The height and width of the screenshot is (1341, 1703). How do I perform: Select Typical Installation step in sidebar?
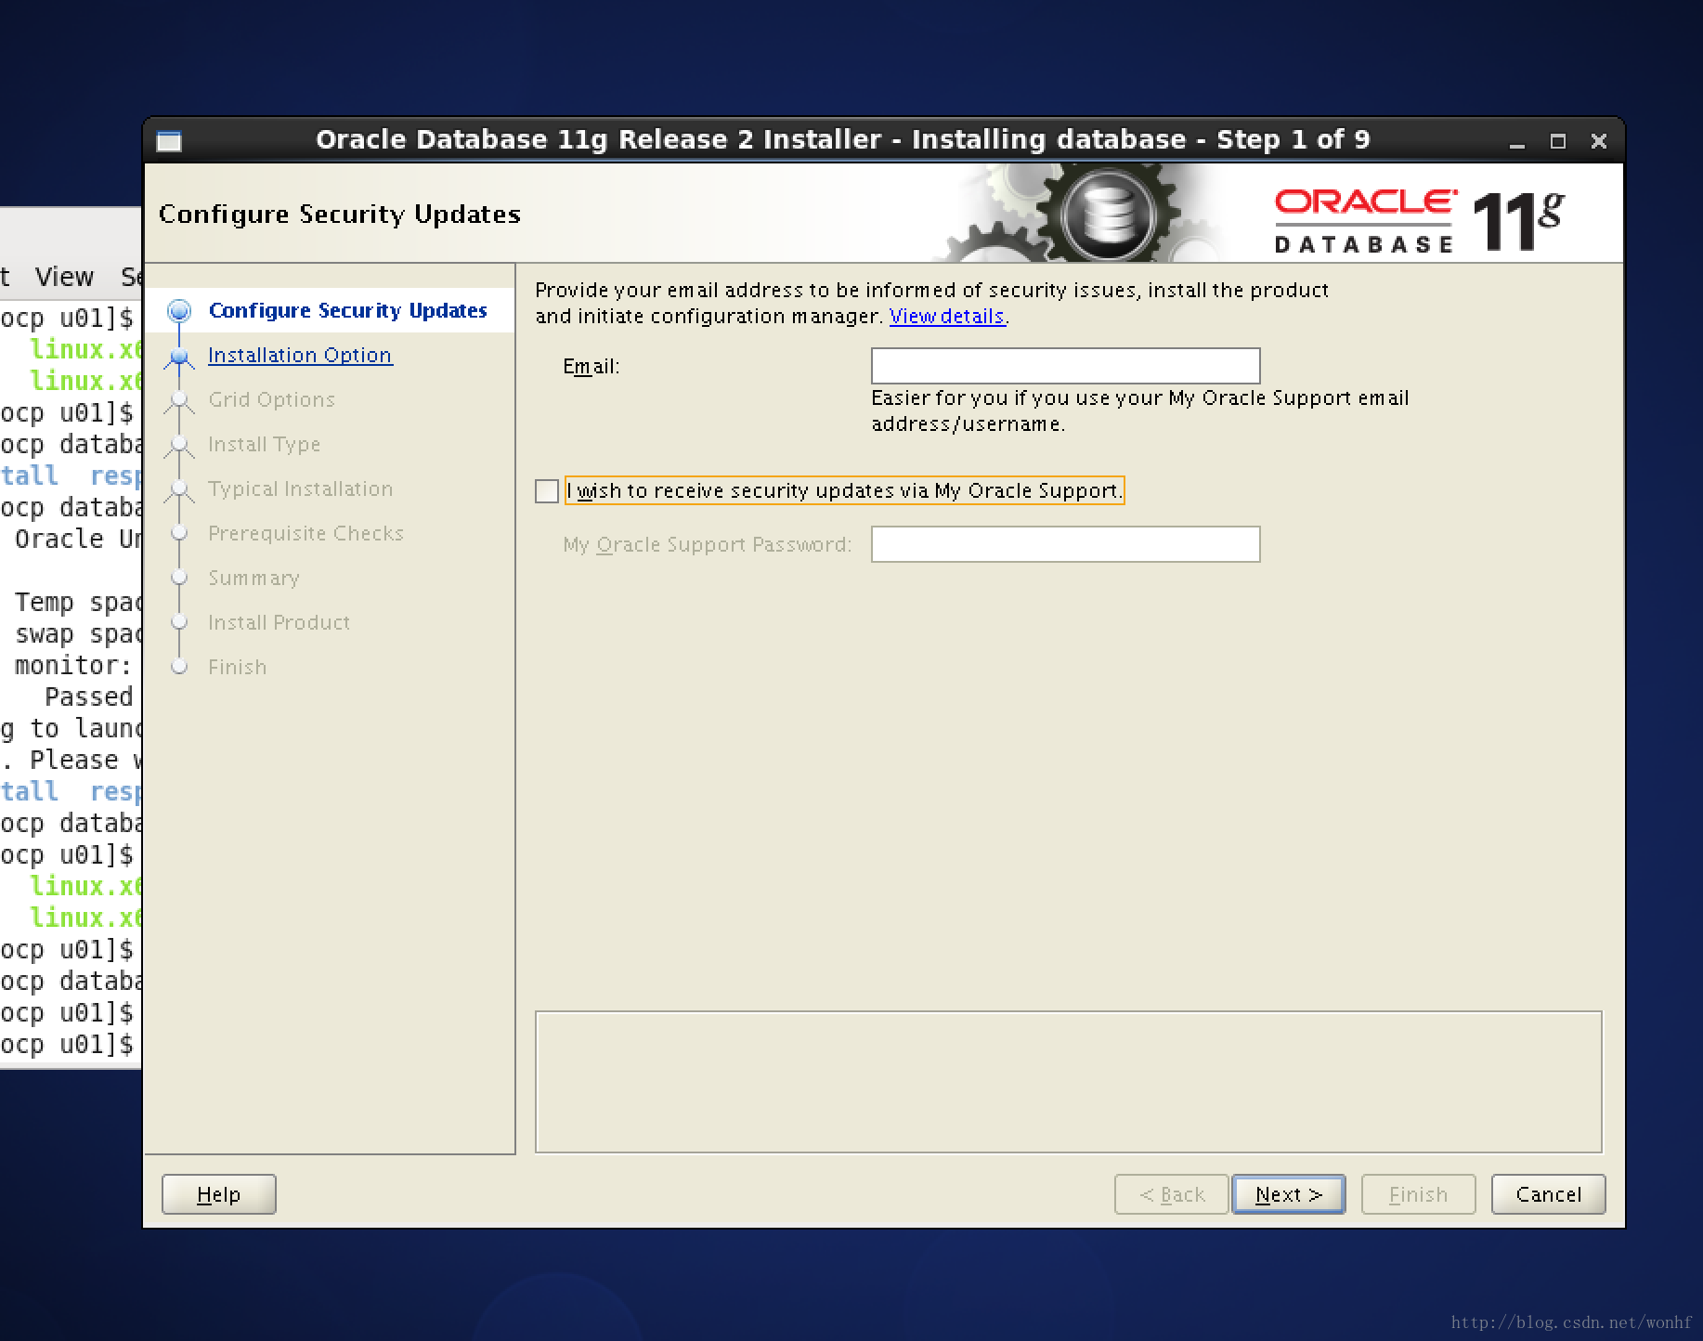click(300, 488)
